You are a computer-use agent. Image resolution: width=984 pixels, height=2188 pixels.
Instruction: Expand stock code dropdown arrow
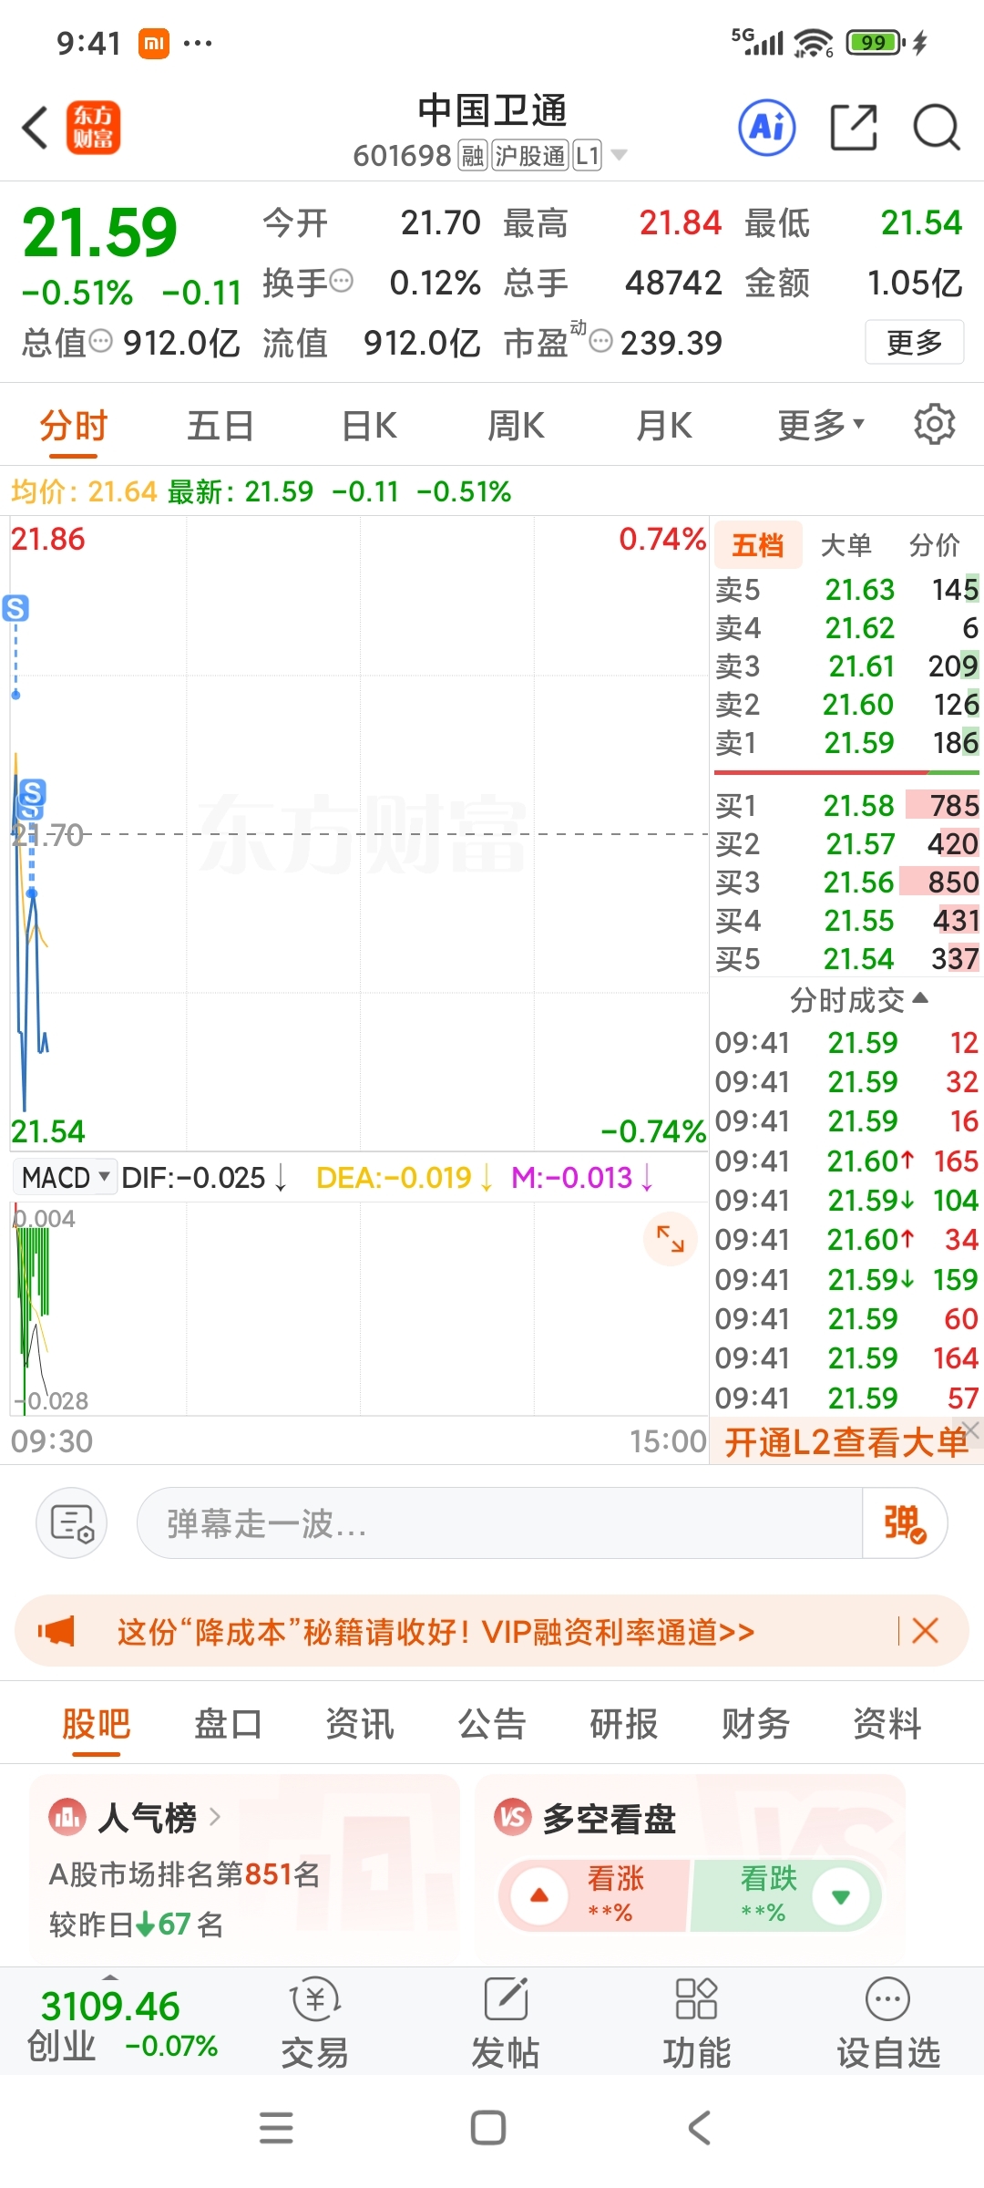click(x=620, y=155)
